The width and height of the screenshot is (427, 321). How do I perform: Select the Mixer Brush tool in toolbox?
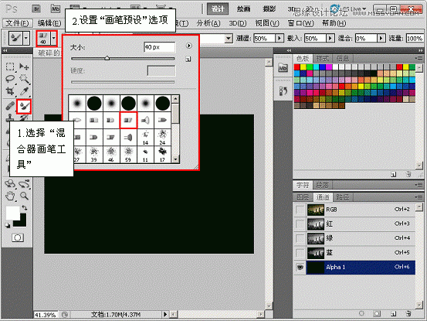coord(24,106)
